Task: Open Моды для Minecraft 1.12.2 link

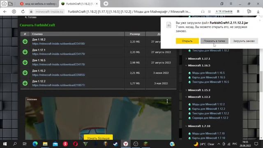Action: [x=208, y=104]
